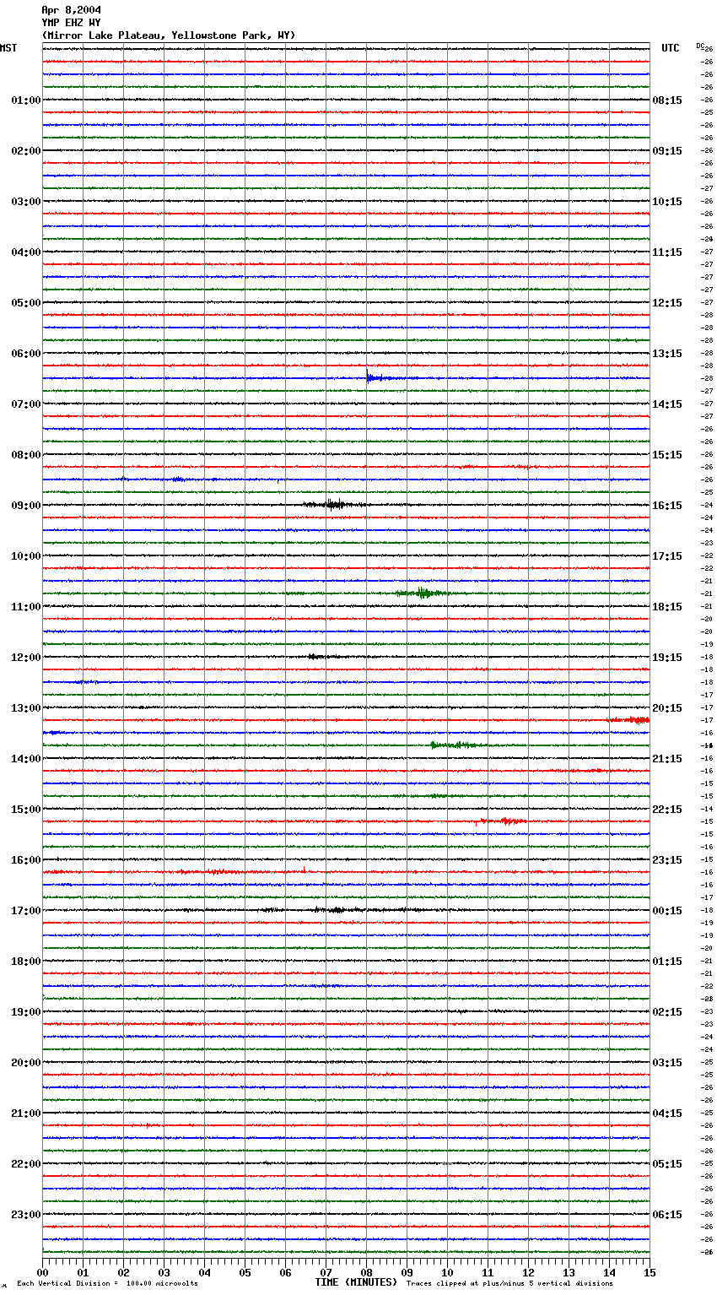Click the '03' minute axis tick label
717x1295 pixels.
(x=164, y=1272)
